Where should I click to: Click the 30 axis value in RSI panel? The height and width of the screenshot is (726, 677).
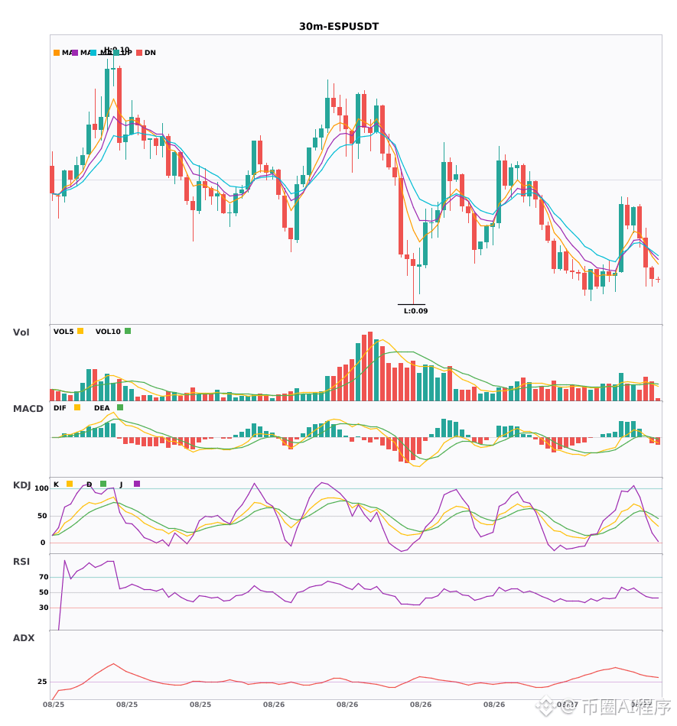44,608
